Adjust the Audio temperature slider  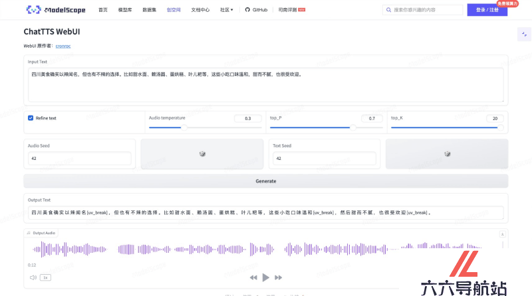tap(205, 127)
